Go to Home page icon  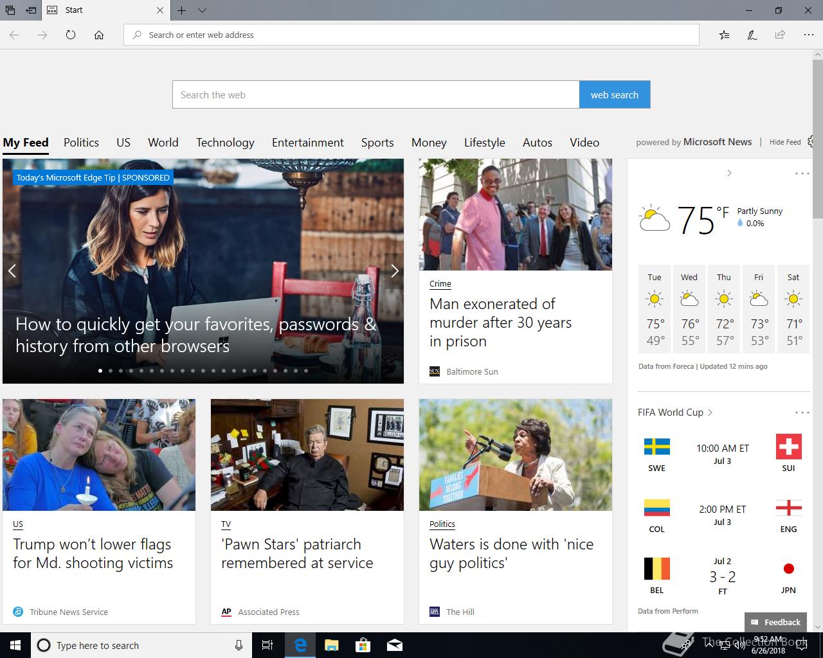(99, 35)
